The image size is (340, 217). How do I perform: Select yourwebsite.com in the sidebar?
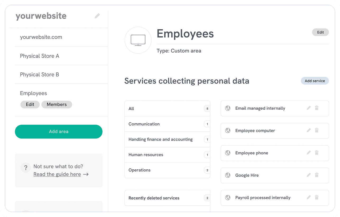point(41,37)
